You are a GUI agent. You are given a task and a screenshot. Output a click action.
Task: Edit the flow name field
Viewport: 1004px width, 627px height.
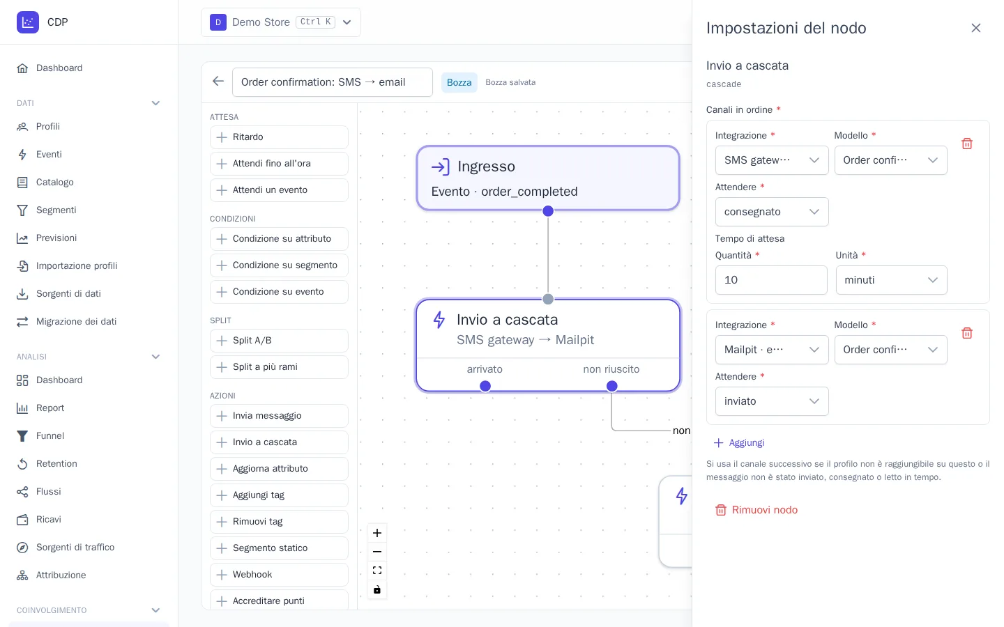tap(333, 82)
